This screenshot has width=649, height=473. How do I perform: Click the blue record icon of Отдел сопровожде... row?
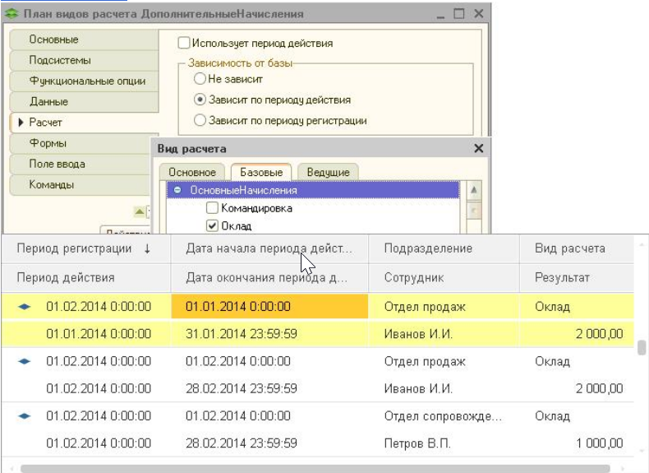[25, 415]
